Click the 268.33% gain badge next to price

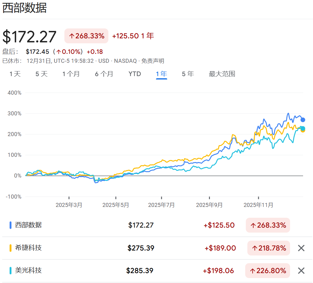click(x=86, y=36)
